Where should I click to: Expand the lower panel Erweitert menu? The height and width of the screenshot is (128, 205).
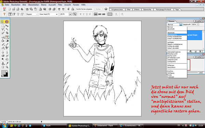(x=199, y=57)
